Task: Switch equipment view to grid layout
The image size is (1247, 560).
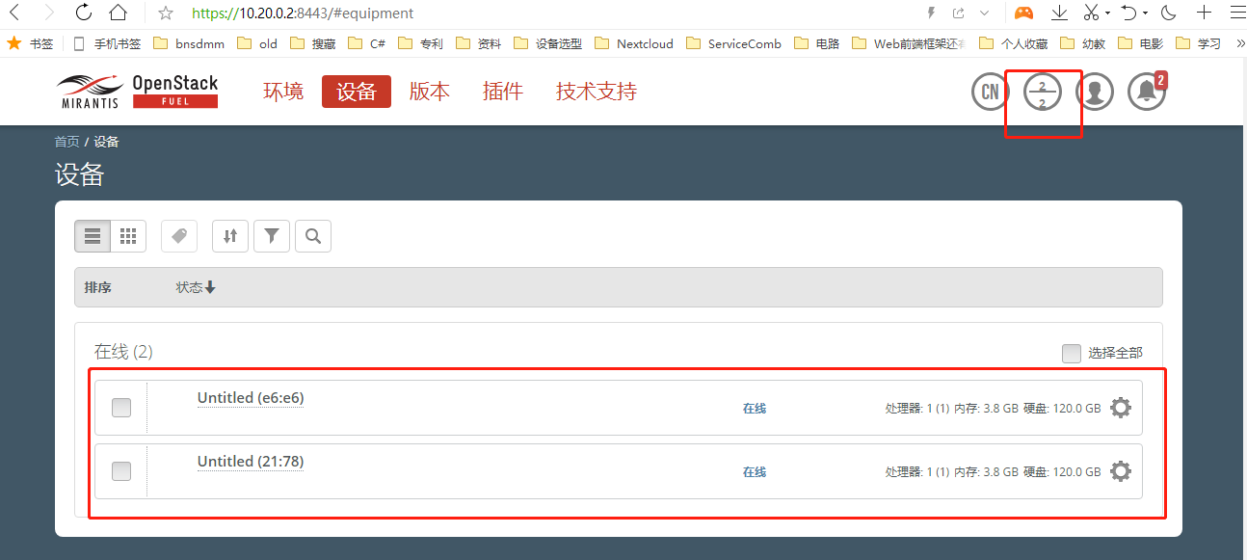Action: [128, 235]
